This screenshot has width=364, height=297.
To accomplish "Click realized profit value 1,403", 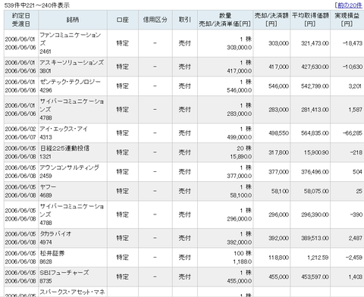I will 355,277.
